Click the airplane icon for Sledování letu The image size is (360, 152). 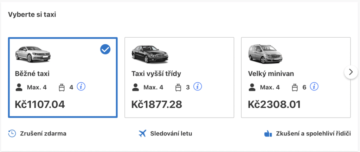(x=142, y=133)
